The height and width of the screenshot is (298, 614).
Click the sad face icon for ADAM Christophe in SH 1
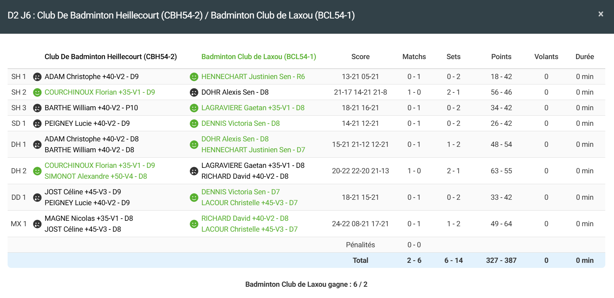click(37, 77)
